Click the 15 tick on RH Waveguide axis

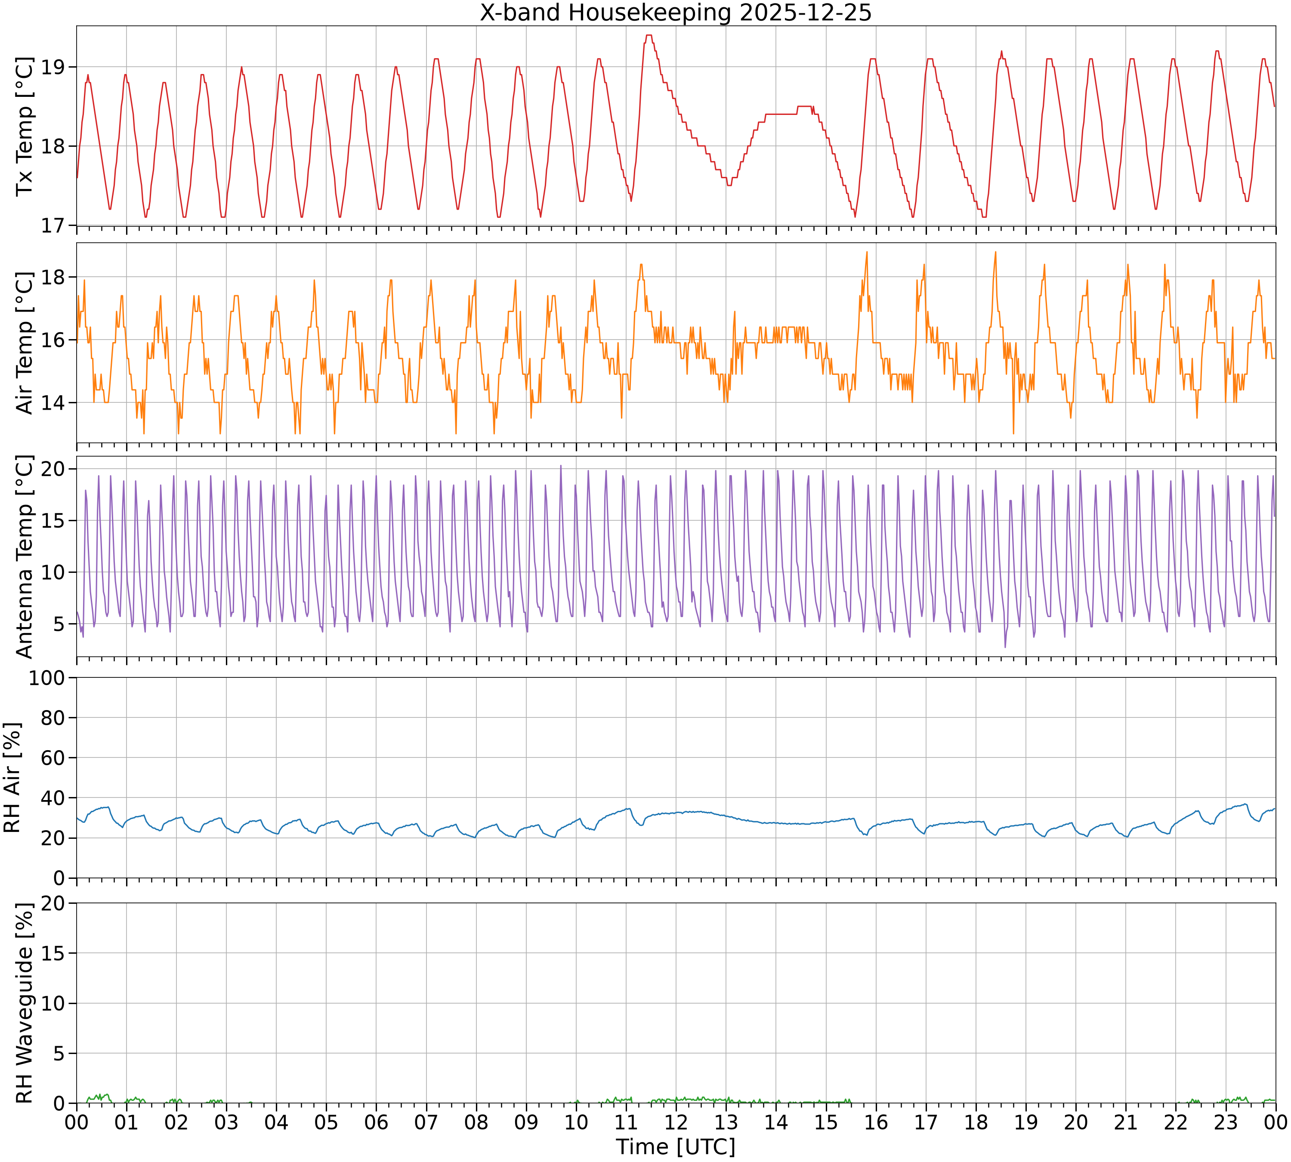(53, 953)
